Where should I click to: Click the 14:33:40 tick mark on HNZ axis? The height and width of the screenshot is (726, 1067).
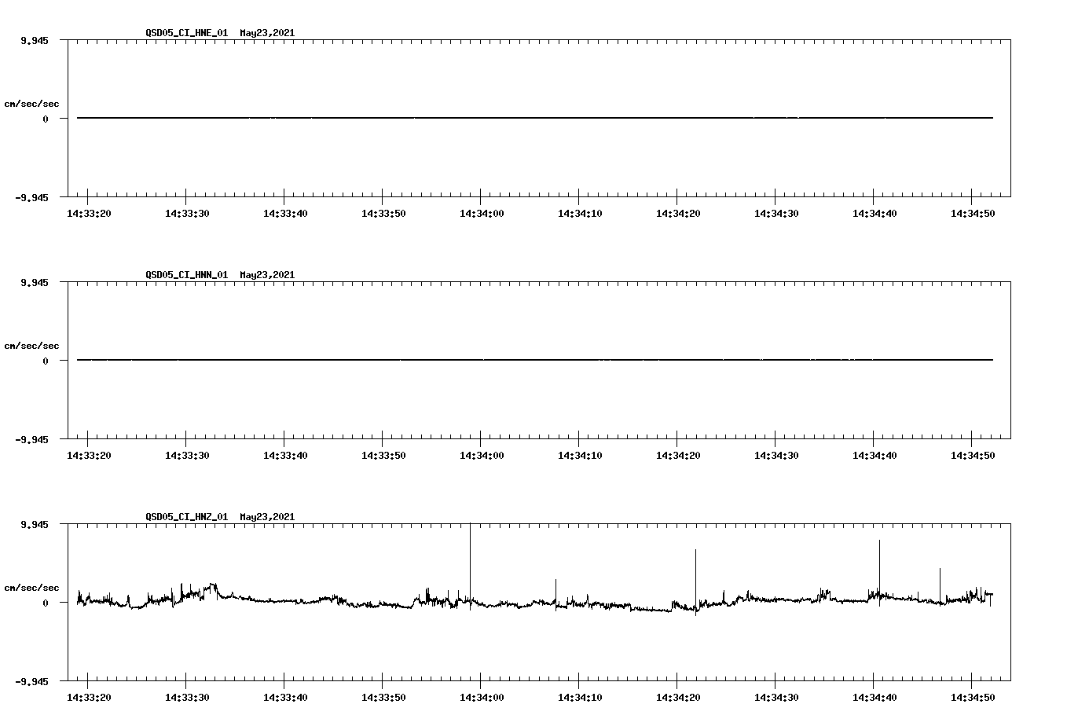click(285, 684)
